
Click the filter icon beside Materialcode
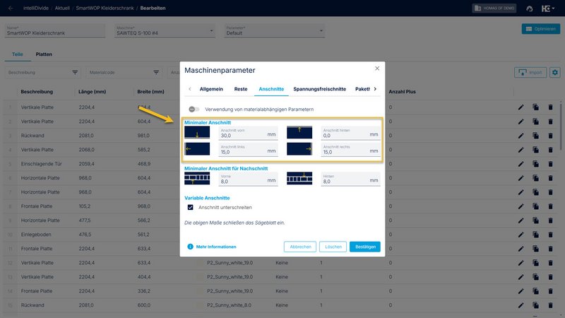tap(157, 72)
